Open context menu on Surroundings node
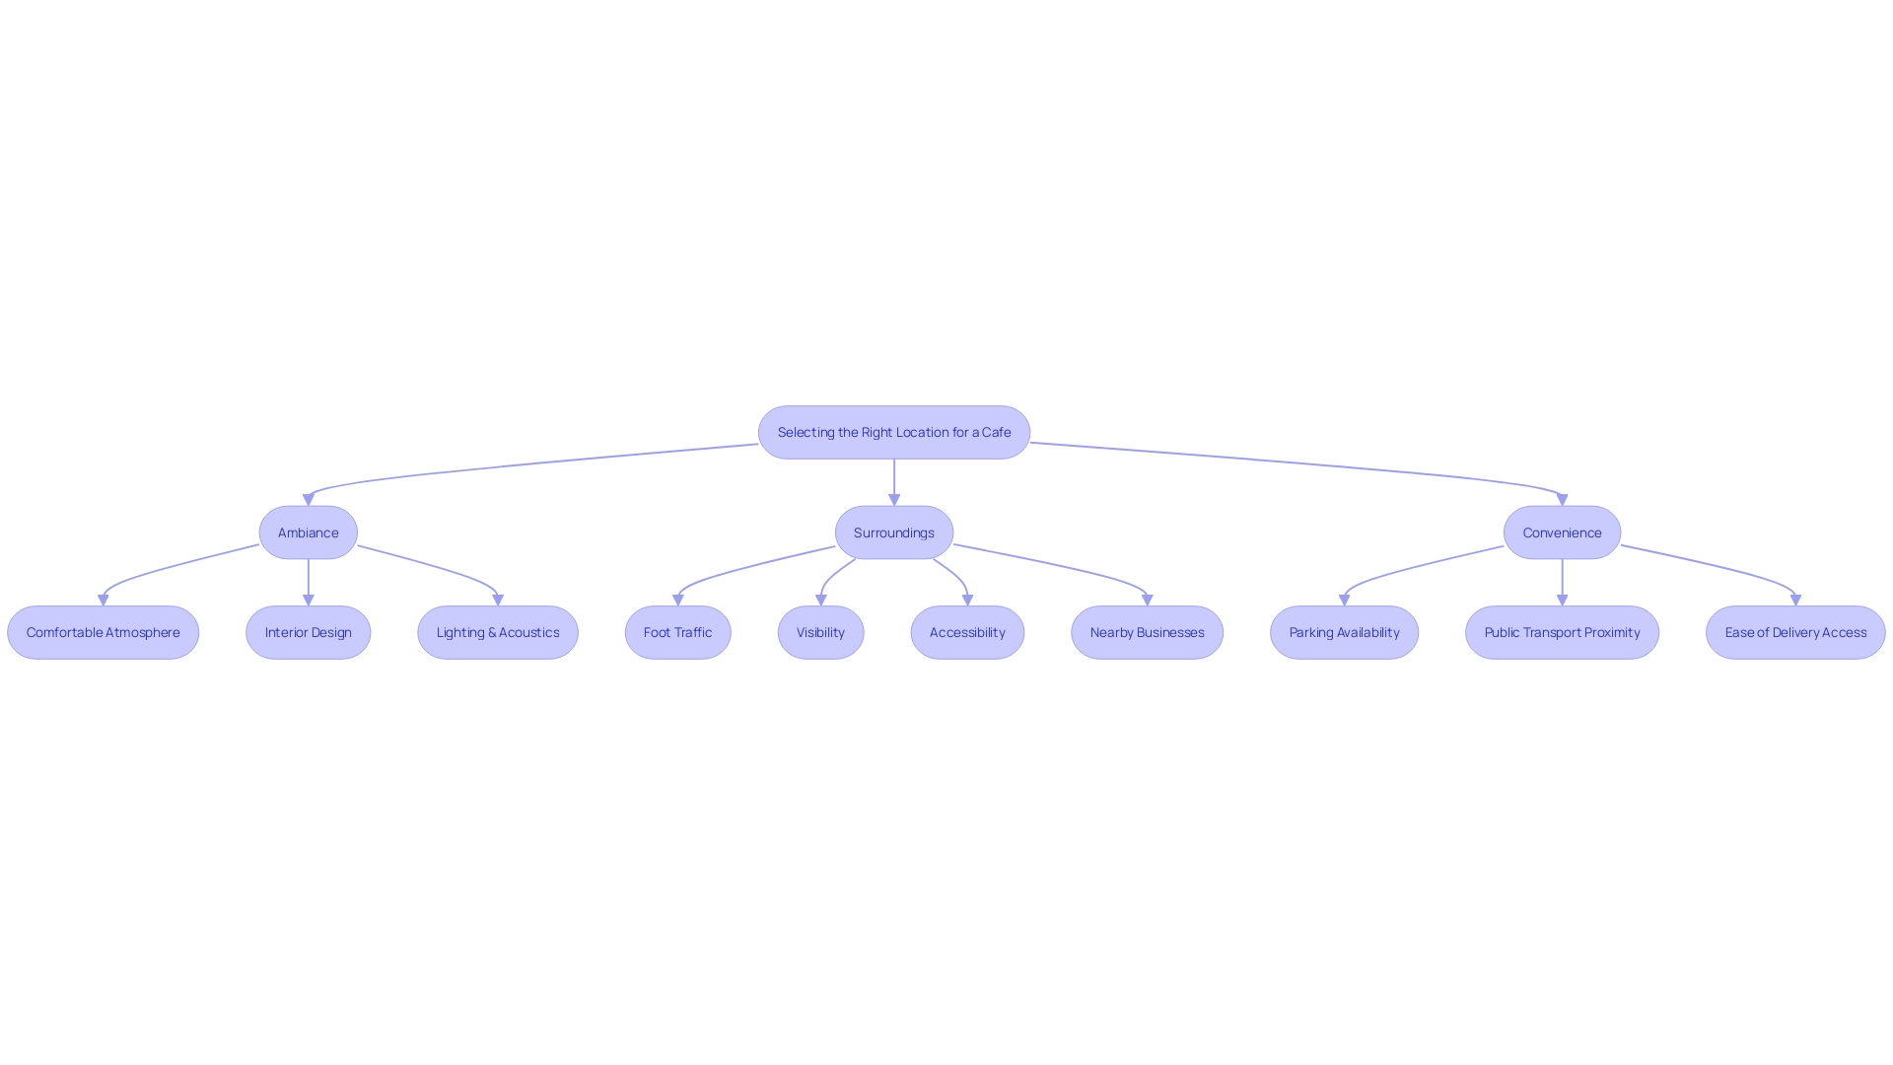Screen dimensions: 1893x1065 [x=894, y=532]
